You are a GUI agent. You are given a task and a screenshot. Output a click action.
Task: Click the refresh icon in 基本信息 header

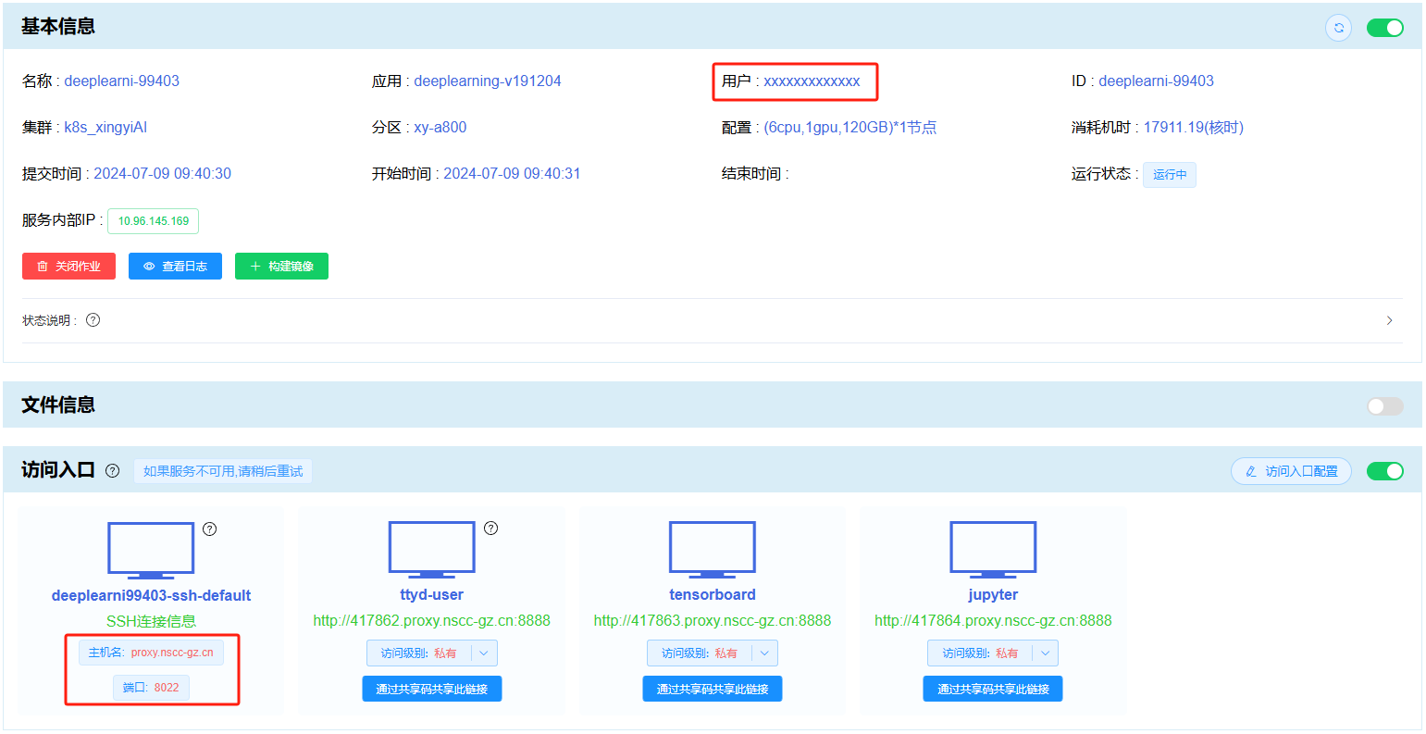coord(1338,28)
